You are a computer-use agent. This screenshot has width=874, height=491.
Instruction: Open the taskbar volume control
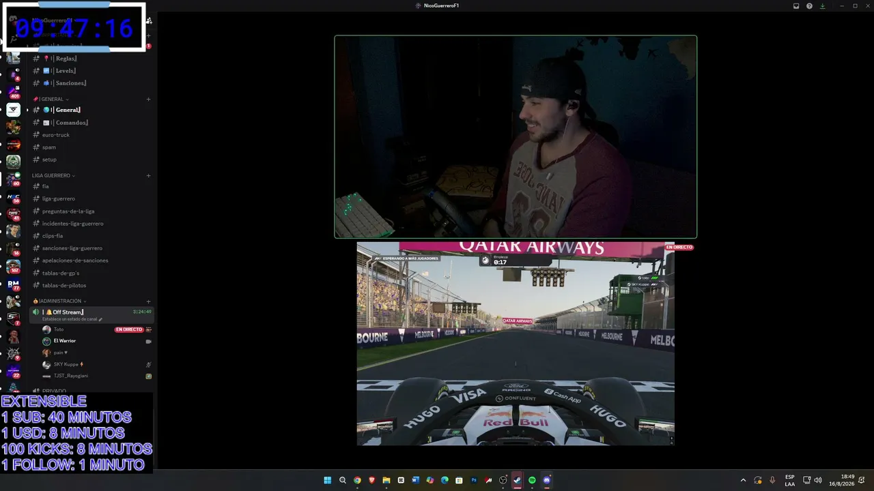tap(818, 480)
